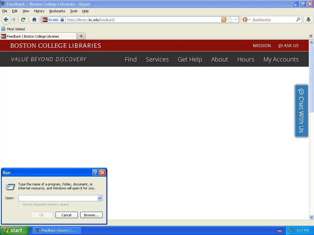Click the Boston College Libraries logo

tap(56, 46)
